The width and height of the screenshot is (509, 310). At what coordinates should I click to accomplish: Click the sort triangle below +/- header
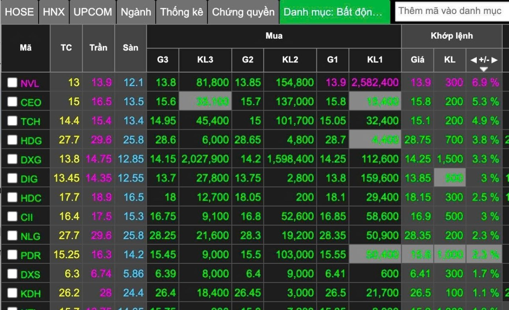(484, 69)
